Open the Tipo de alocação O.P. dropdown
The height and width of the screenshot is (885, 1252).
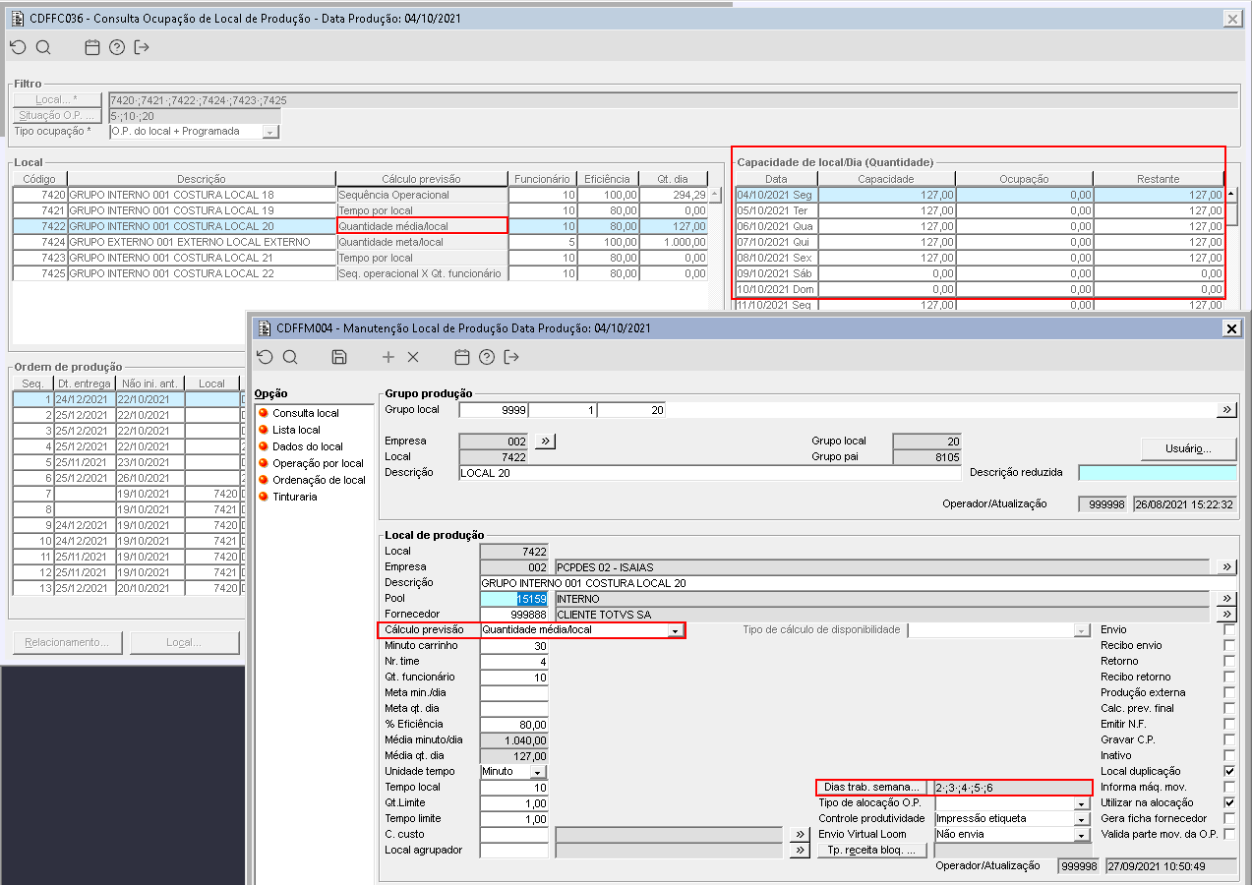pos(1083,803)
